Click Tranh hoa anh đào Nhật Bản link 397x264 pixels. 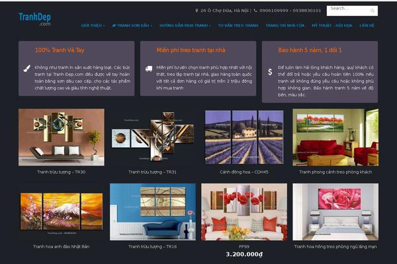pos(62,247)
